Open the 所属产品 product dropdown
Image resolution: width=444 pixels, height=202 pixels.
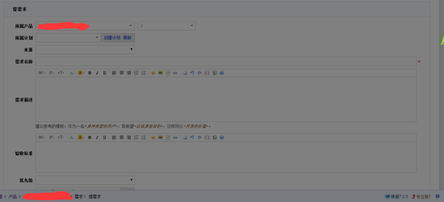(x=85, y=26)
